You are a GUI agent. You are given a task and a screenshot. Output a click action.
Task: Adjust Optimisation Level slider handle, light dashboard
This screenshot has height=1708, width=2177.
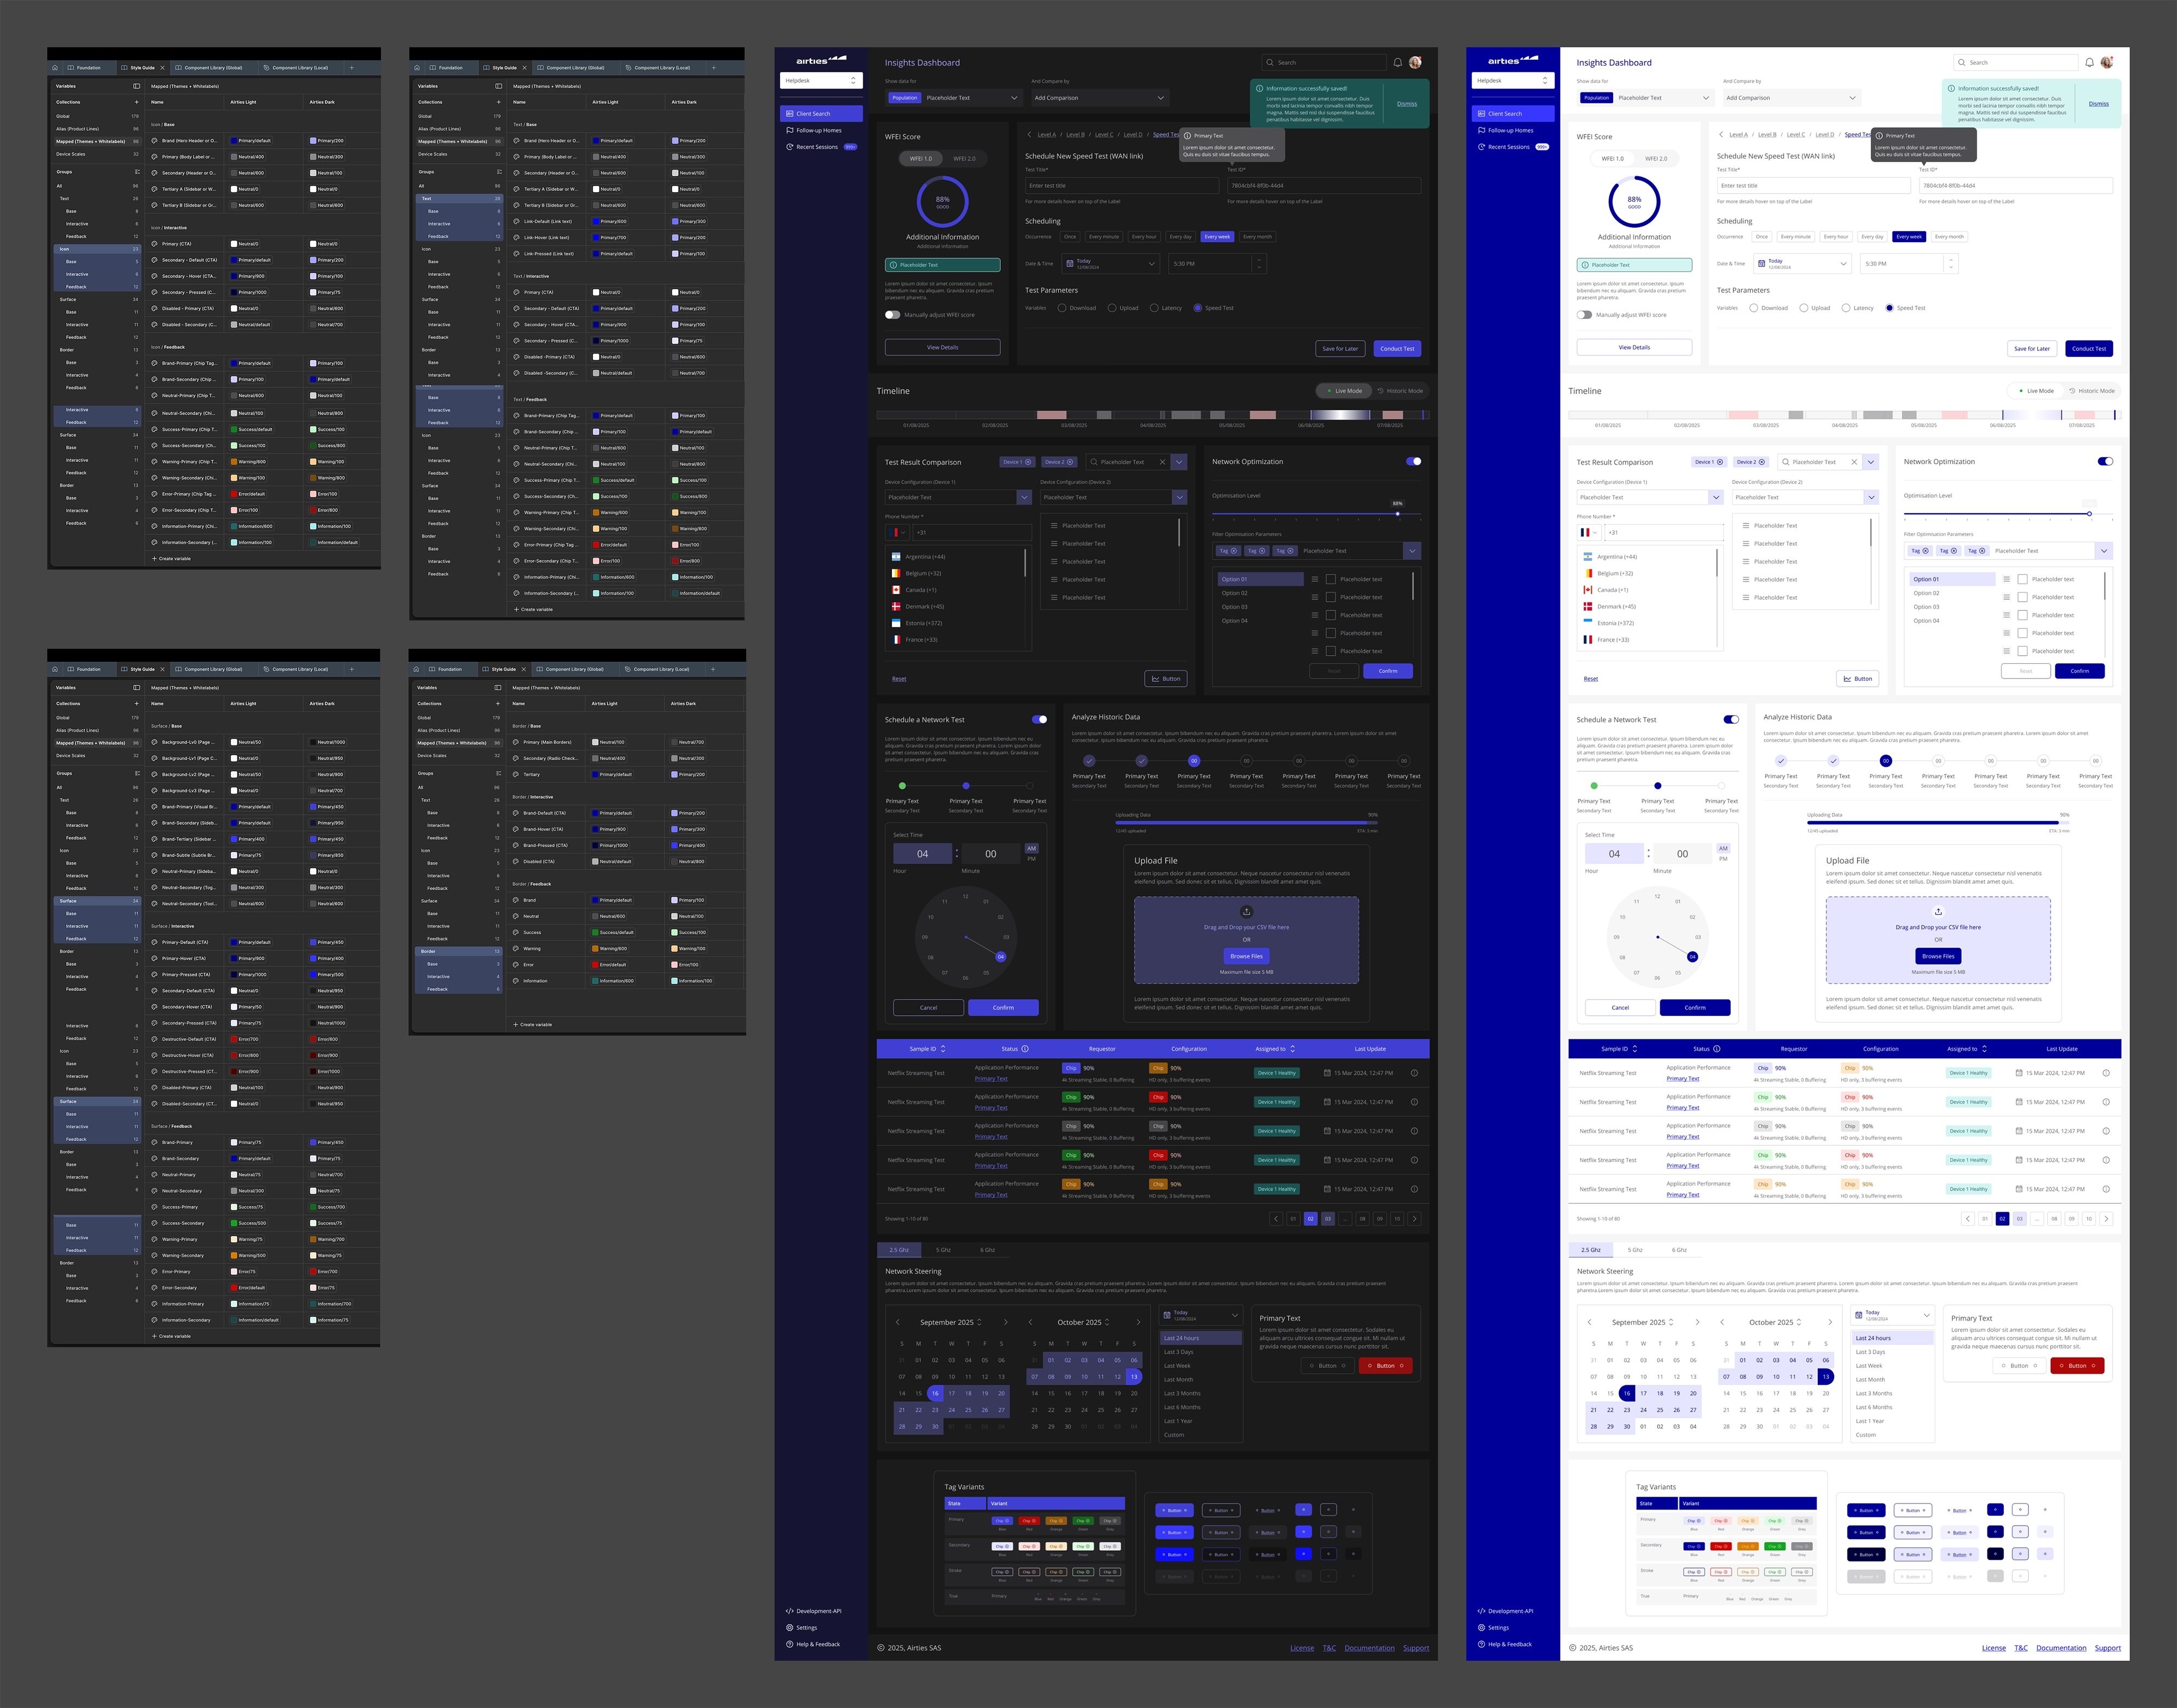click(2089, 514)
